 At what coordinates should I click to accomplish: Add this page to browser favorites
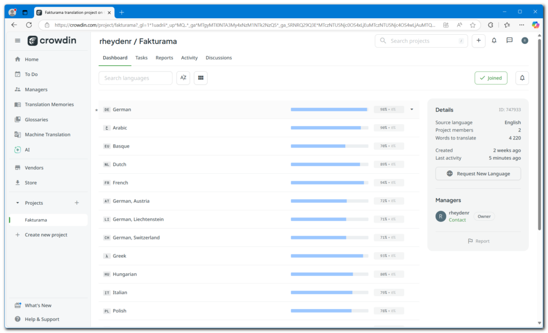(473, 25)
